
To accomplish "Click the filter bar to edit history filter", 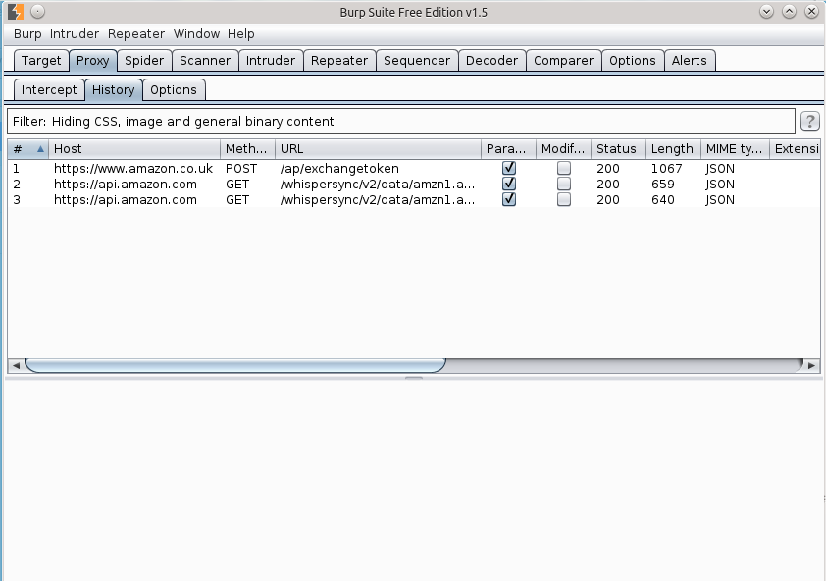I will click(401, 122).
